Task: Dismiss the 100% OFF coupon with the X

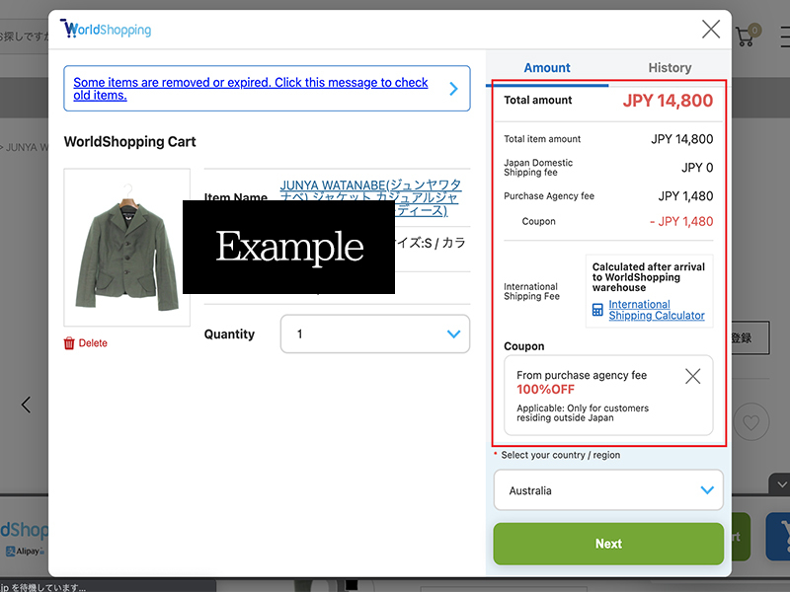Action: pyautogui.click(x=692, y=376)
